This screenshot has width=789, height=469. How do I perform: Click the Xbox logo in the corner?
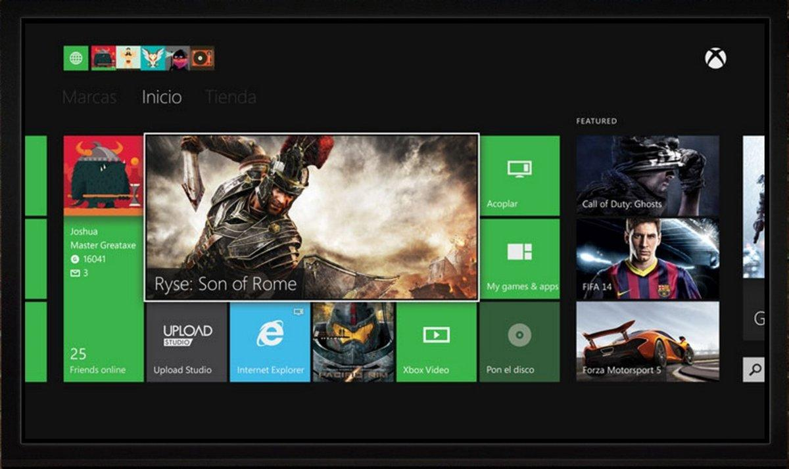point(715,58)
